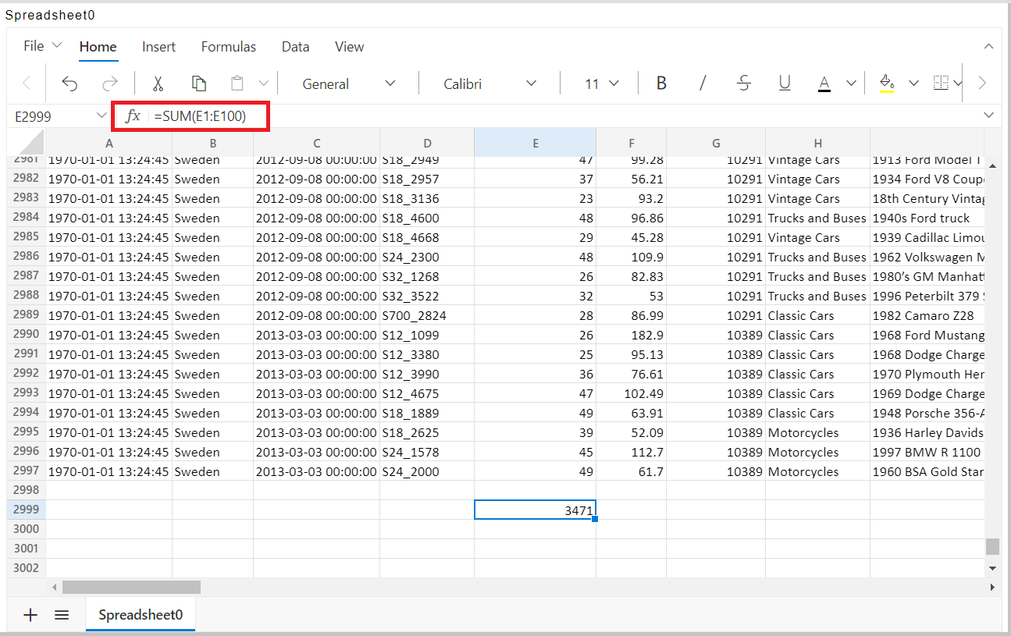This screenshot has width=1011, height=636.
Task: Select column E header
Action: click(536, 143)
